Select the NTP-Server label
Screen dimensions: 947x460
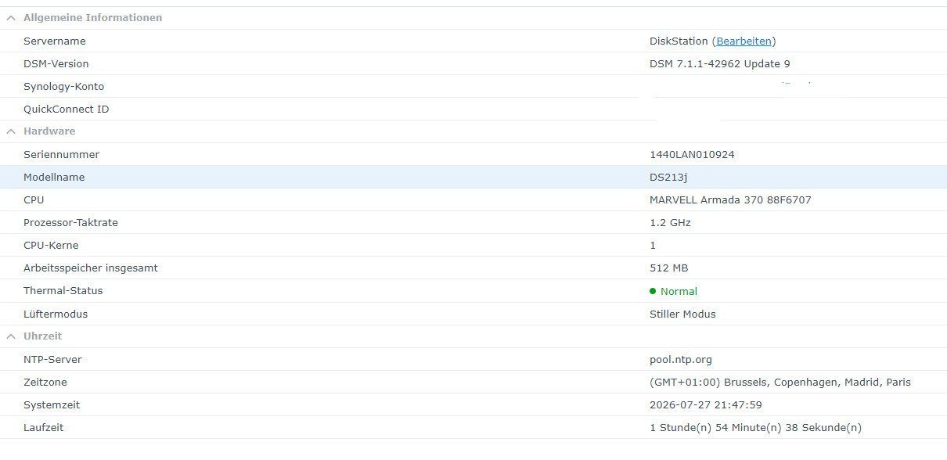[52, 360]
